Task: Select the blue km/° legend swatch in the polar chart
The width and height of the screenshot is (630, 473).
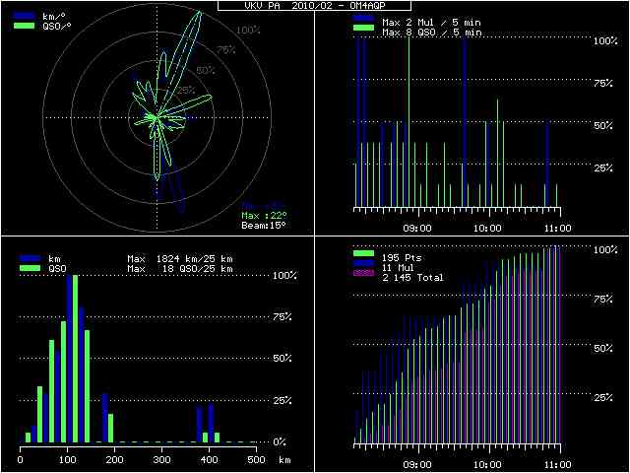Action: [x=24, y=17]
